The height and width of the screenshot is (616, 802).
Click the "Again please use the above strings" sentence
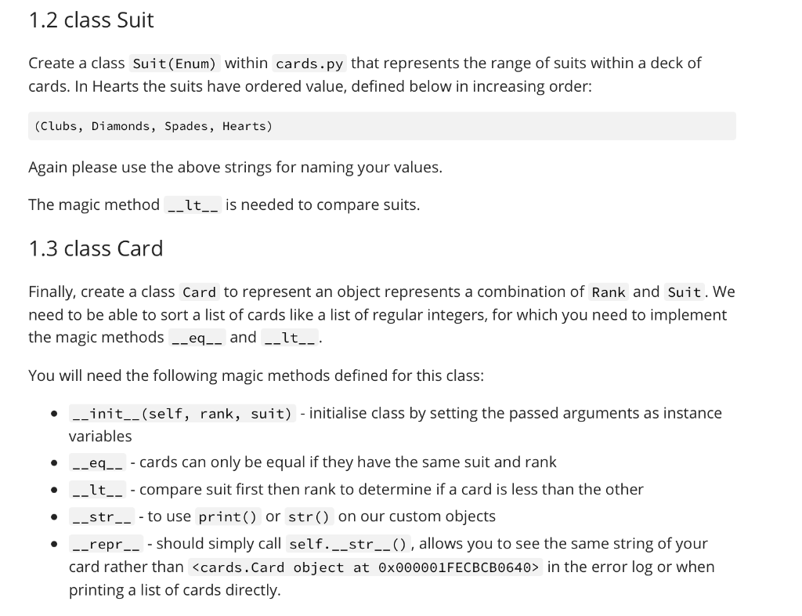235,167
